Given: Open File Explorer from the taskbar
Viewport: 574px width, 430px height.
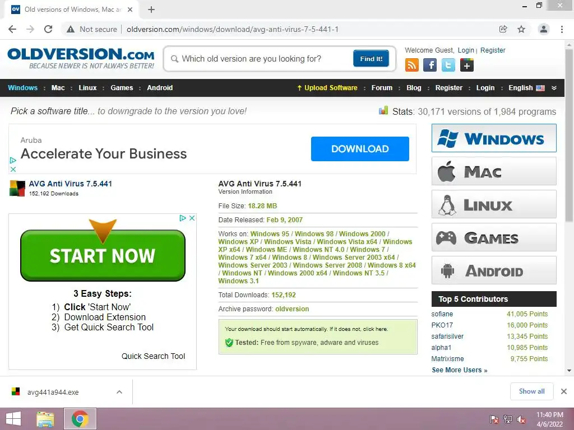Looking at the screenshot, I should pos(45,419).
